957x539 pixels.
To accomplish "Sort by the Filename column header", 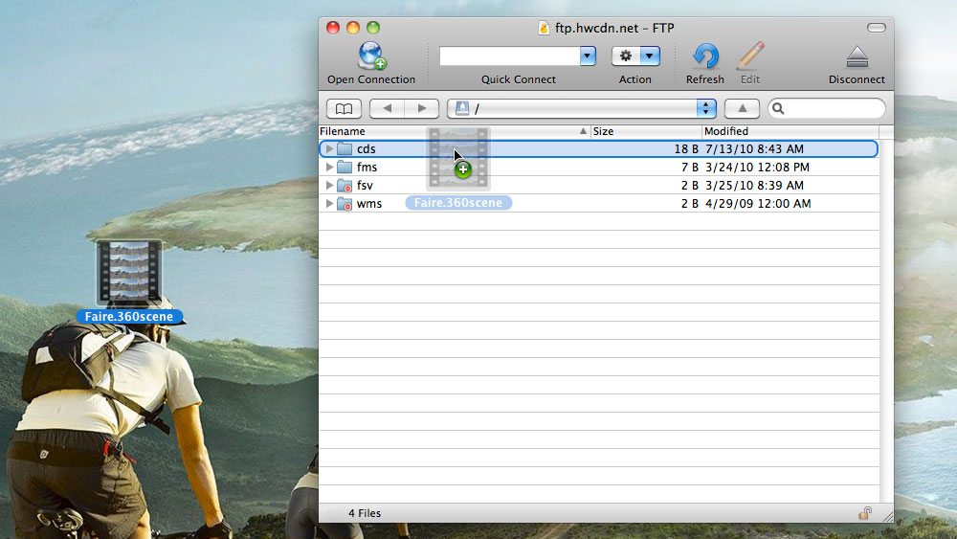I will (455, 131).
